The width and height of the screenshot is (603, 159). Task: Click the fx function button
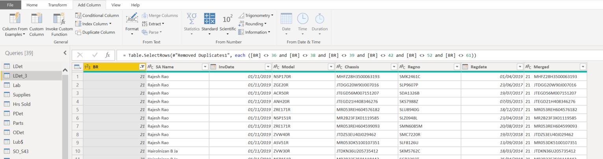(x=108, y=55)
